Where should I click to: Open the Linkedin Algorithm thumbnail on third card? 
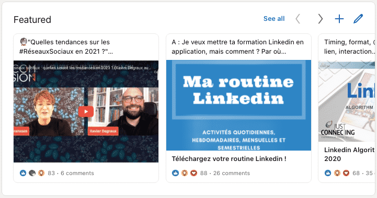coord(347,101)
